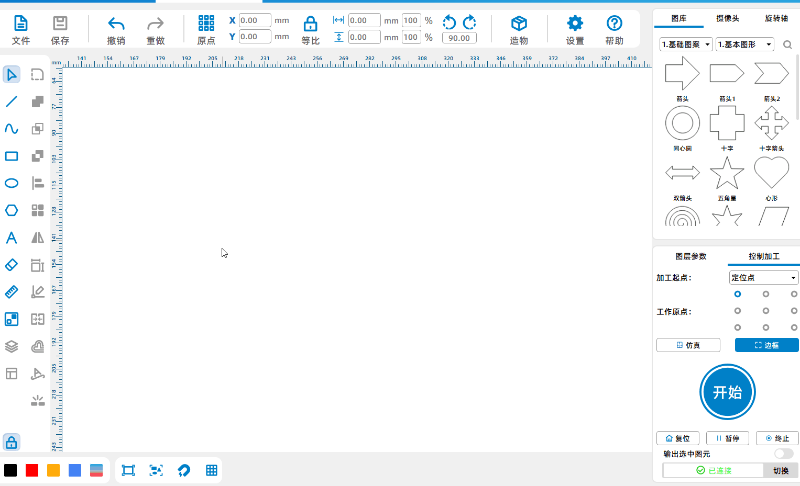Click the focus-selection icon in bottom bar

click(x=156, y=470)
